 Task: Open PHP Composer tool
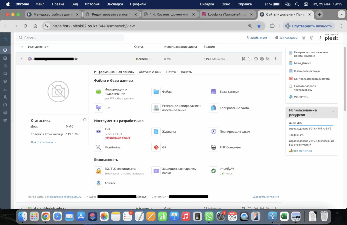point(213,147)
